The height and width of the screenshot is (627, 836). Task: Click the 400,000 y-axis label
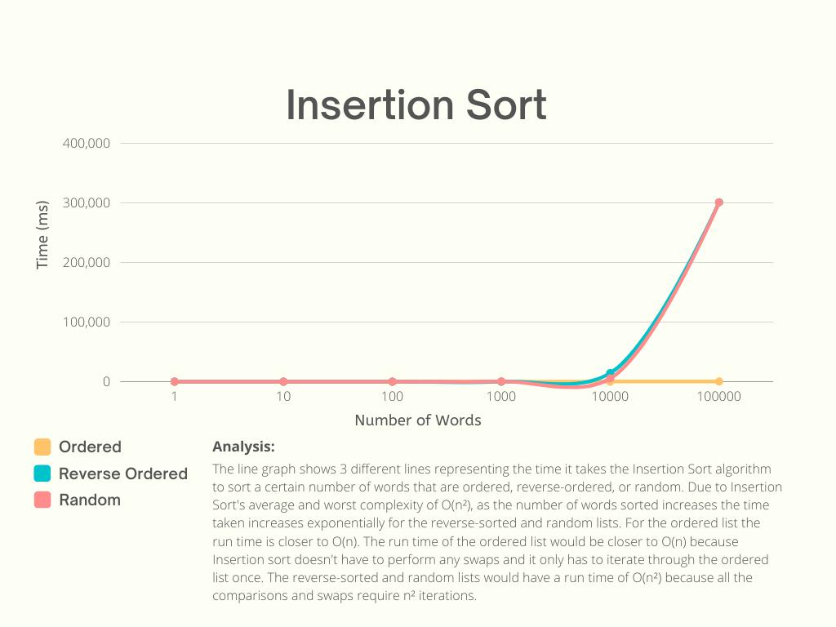(86, 143)
